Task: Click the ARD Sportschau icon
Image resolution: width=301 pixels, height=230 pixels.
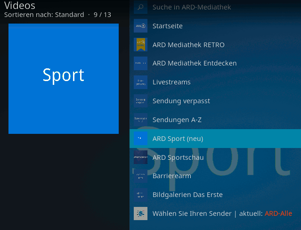Action: point(140,157)
